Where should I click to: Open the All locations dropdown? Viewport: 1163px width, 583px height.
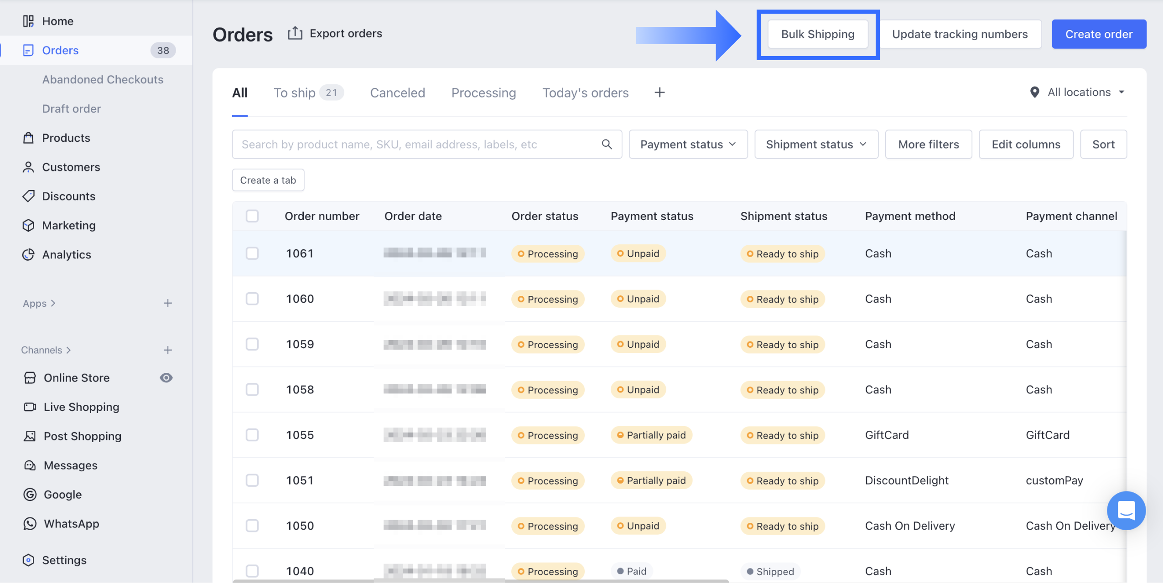tap(1078, 92)
